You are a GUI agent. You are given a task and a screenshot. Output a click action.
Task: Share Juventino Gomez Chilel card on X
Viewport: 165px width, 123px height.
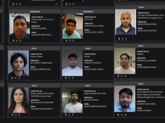pos(16,41)
